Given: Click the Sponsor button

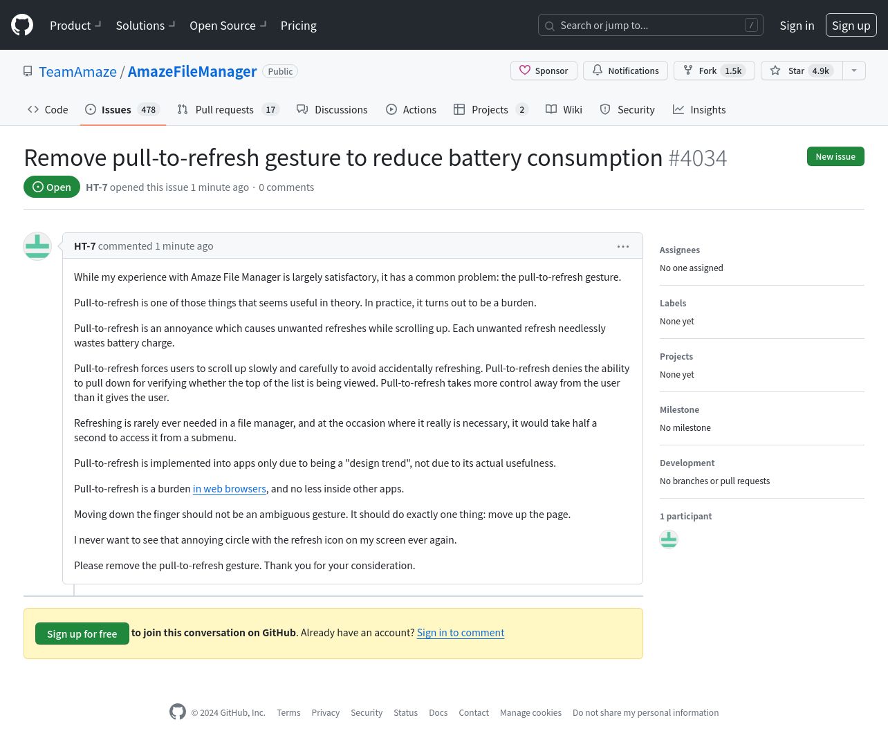Looking at the screenshot, I should point(544,71).
